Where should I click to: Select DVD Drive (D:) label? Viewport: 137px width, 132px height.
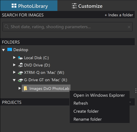[37, 65]
